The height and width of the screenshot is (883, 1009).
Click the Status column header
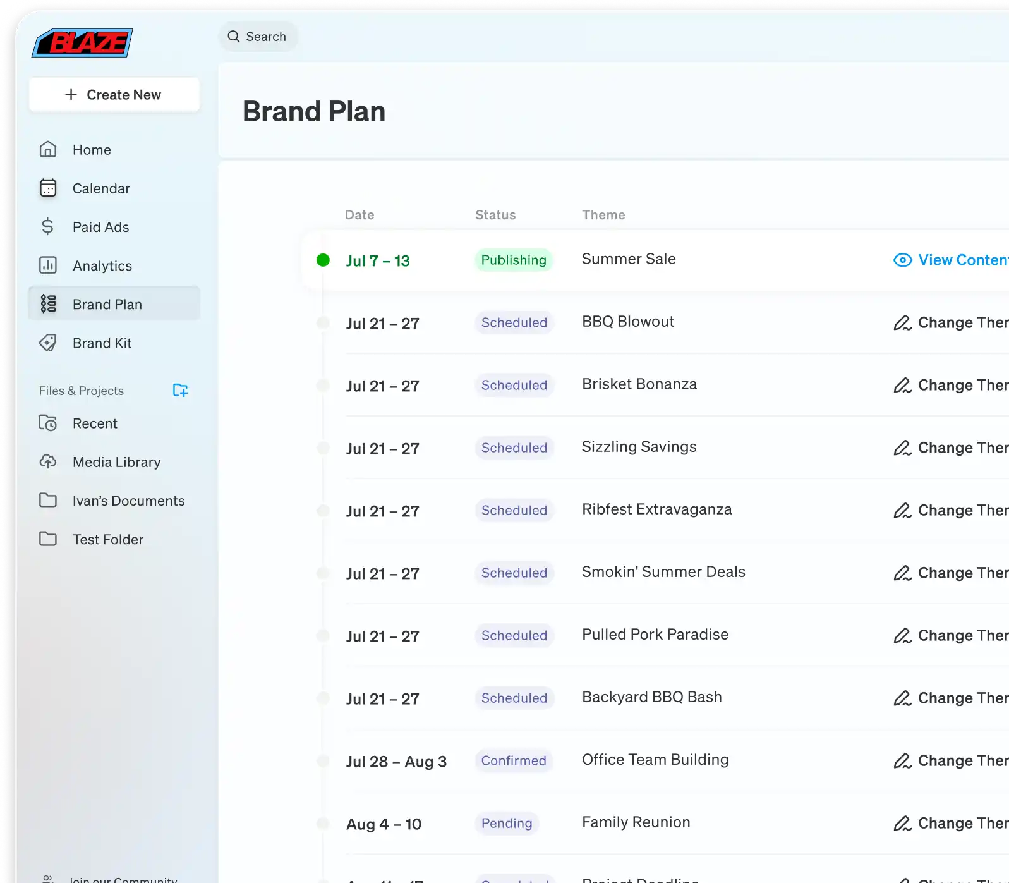coord(495,215)
